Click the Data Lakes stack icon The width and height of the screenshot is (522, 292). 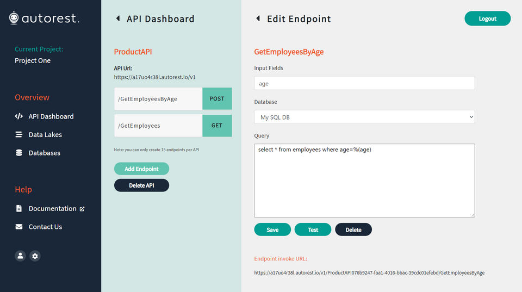click(19, 135)
